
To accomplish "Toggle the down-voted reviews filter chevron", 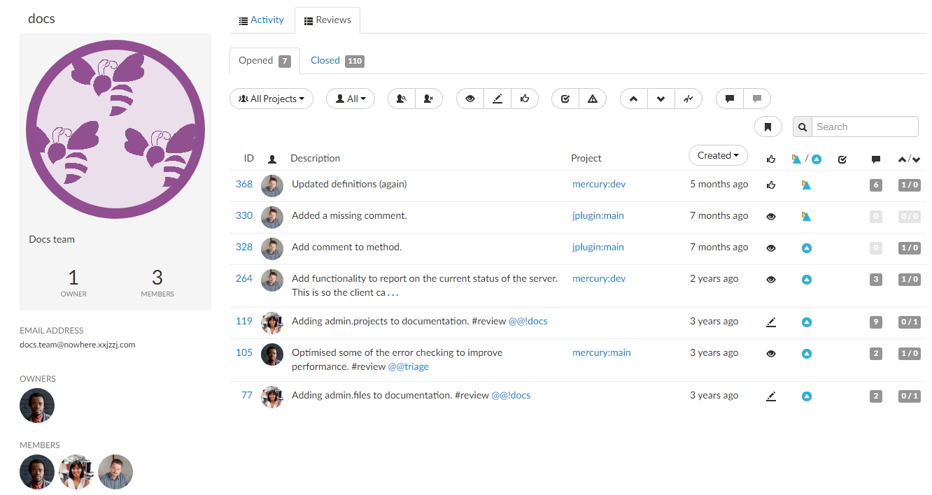I will (661, 99).
